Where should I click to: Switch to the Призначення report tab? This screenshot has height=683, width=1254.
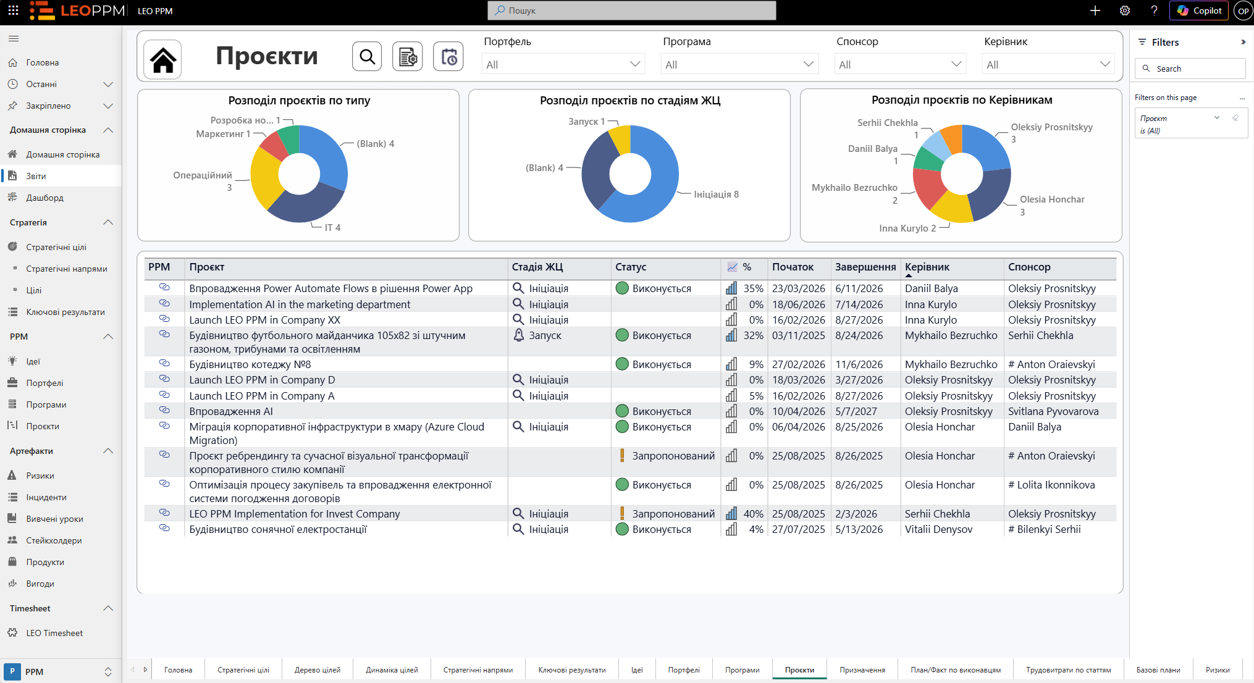click(x=862, y=669)
